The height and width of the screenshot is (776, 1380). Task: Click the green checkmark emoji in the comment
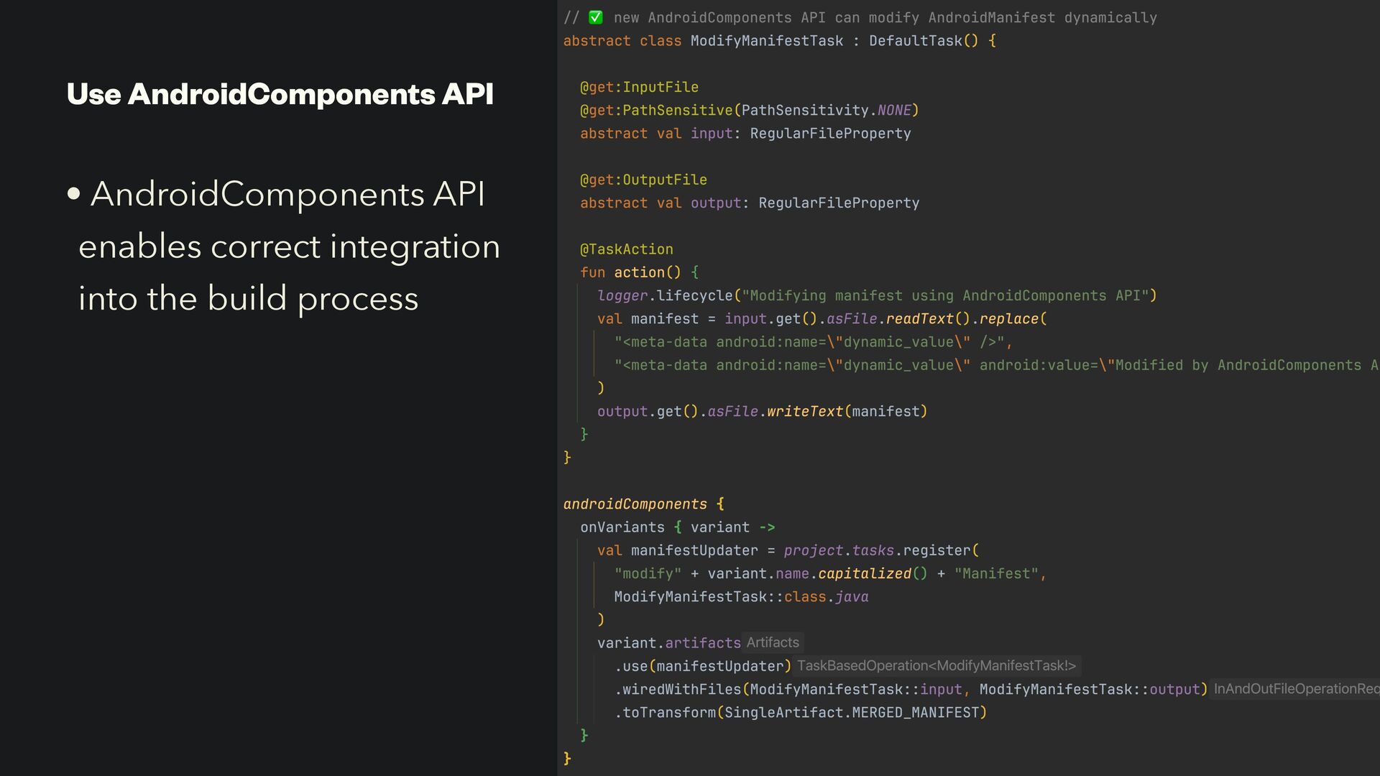tap(596, 17)
